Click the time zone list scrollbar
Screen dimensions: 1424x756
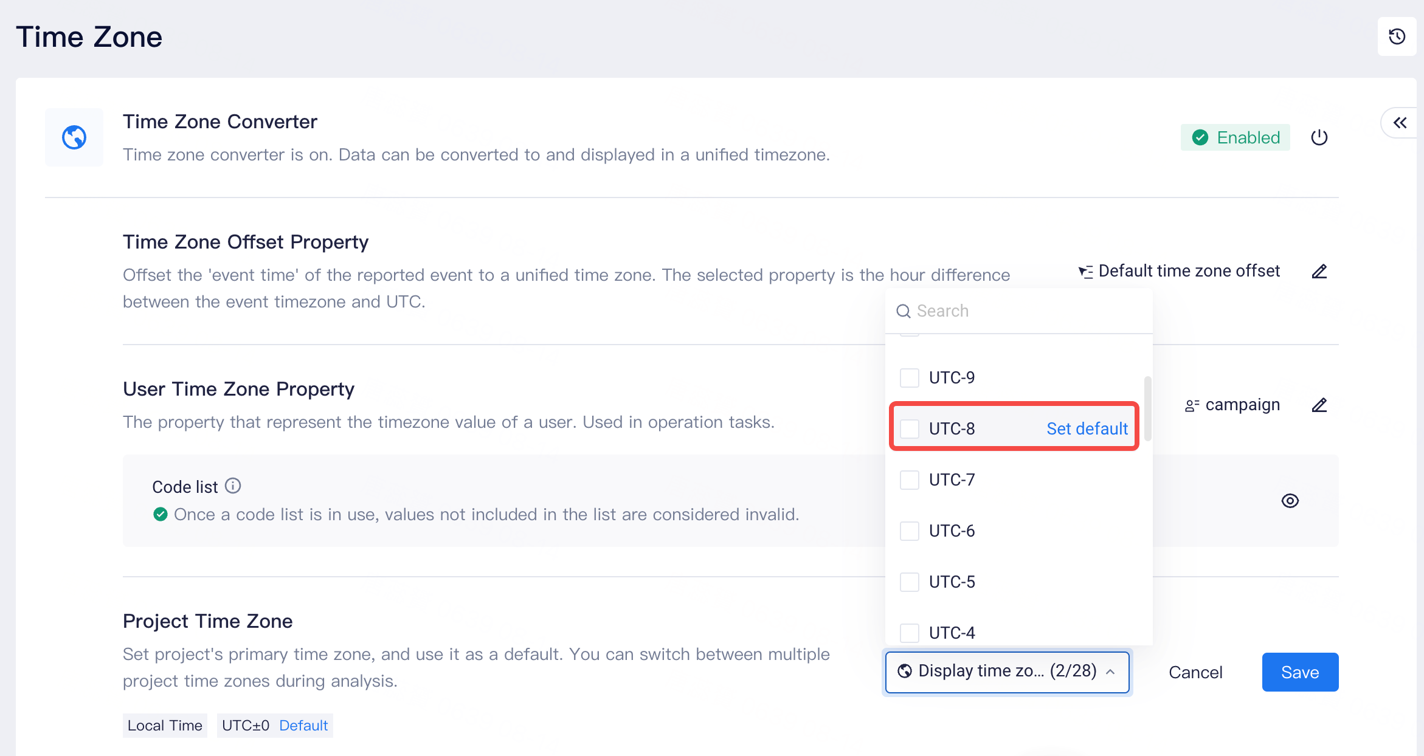point(1147,408)
